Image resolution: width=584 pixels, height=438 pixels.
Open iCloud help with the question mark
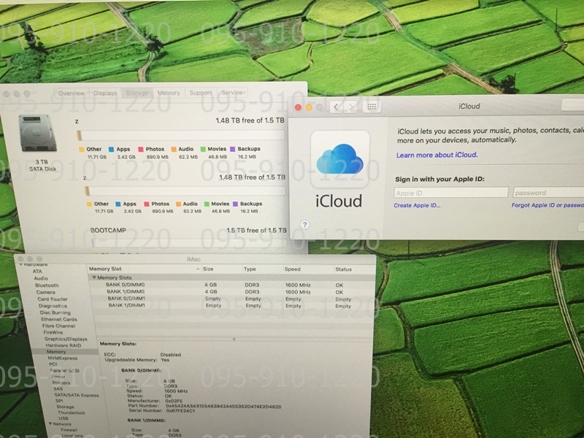click(304, 225)
